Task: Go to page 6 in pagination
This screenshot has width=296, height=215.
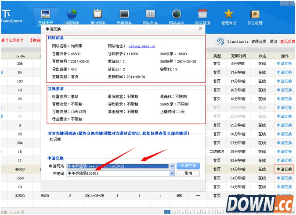Action: (205, 212)
